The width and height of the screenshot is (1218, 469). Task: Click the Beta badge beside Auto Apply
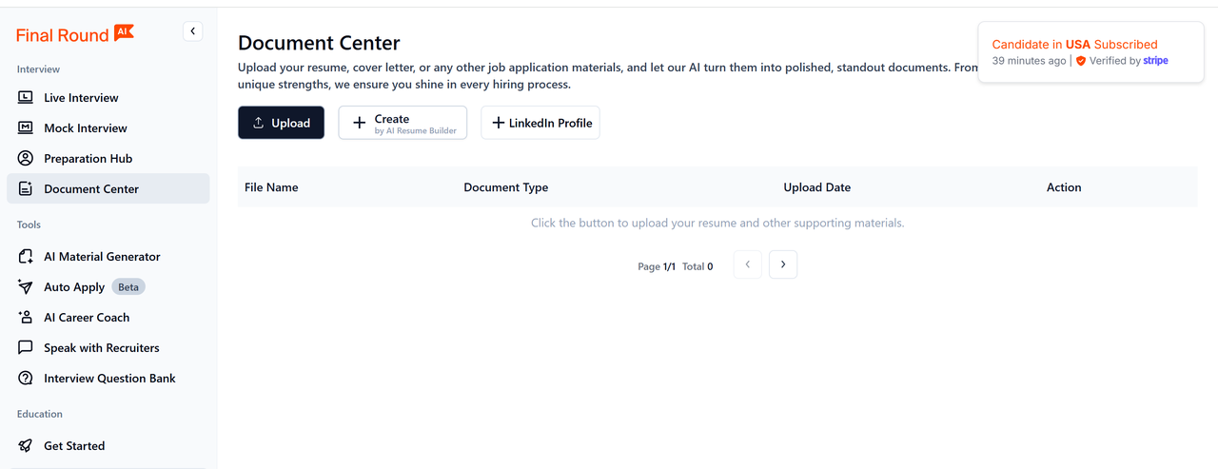(x=128, y=287)
